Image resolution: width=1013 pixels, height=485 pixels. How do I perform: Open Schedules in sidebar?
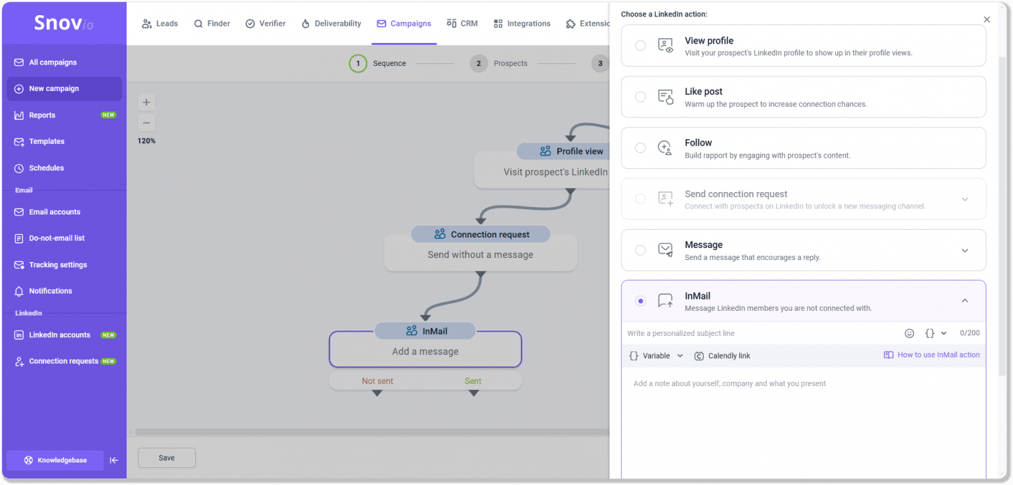pyautogui.click(x=64, y=168)
